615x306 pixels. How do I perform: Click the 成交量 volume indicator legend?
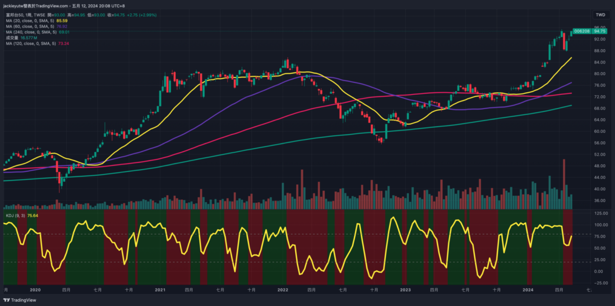12,37
